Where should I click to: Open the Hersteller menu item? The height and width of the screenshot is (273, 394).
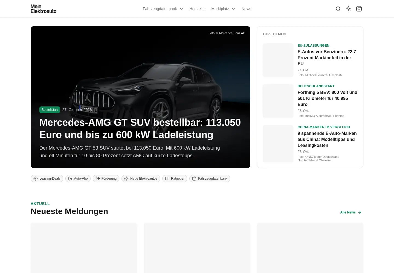198,9
